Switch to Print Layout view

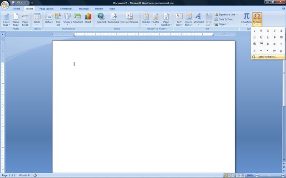pyautogui.click(x=227, y=175)
